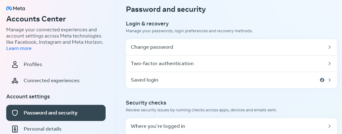The image size is (342, 134).
Task: Click the Profiles person icon
Action: 15,65
